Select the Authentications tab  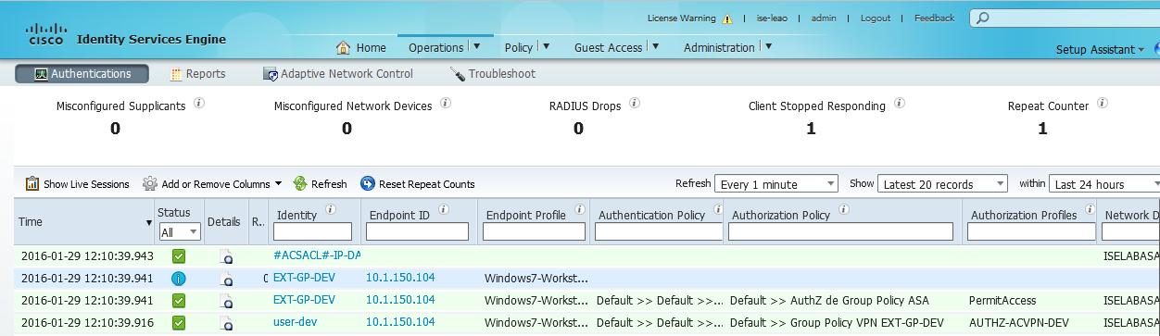(x=81, y=74)
